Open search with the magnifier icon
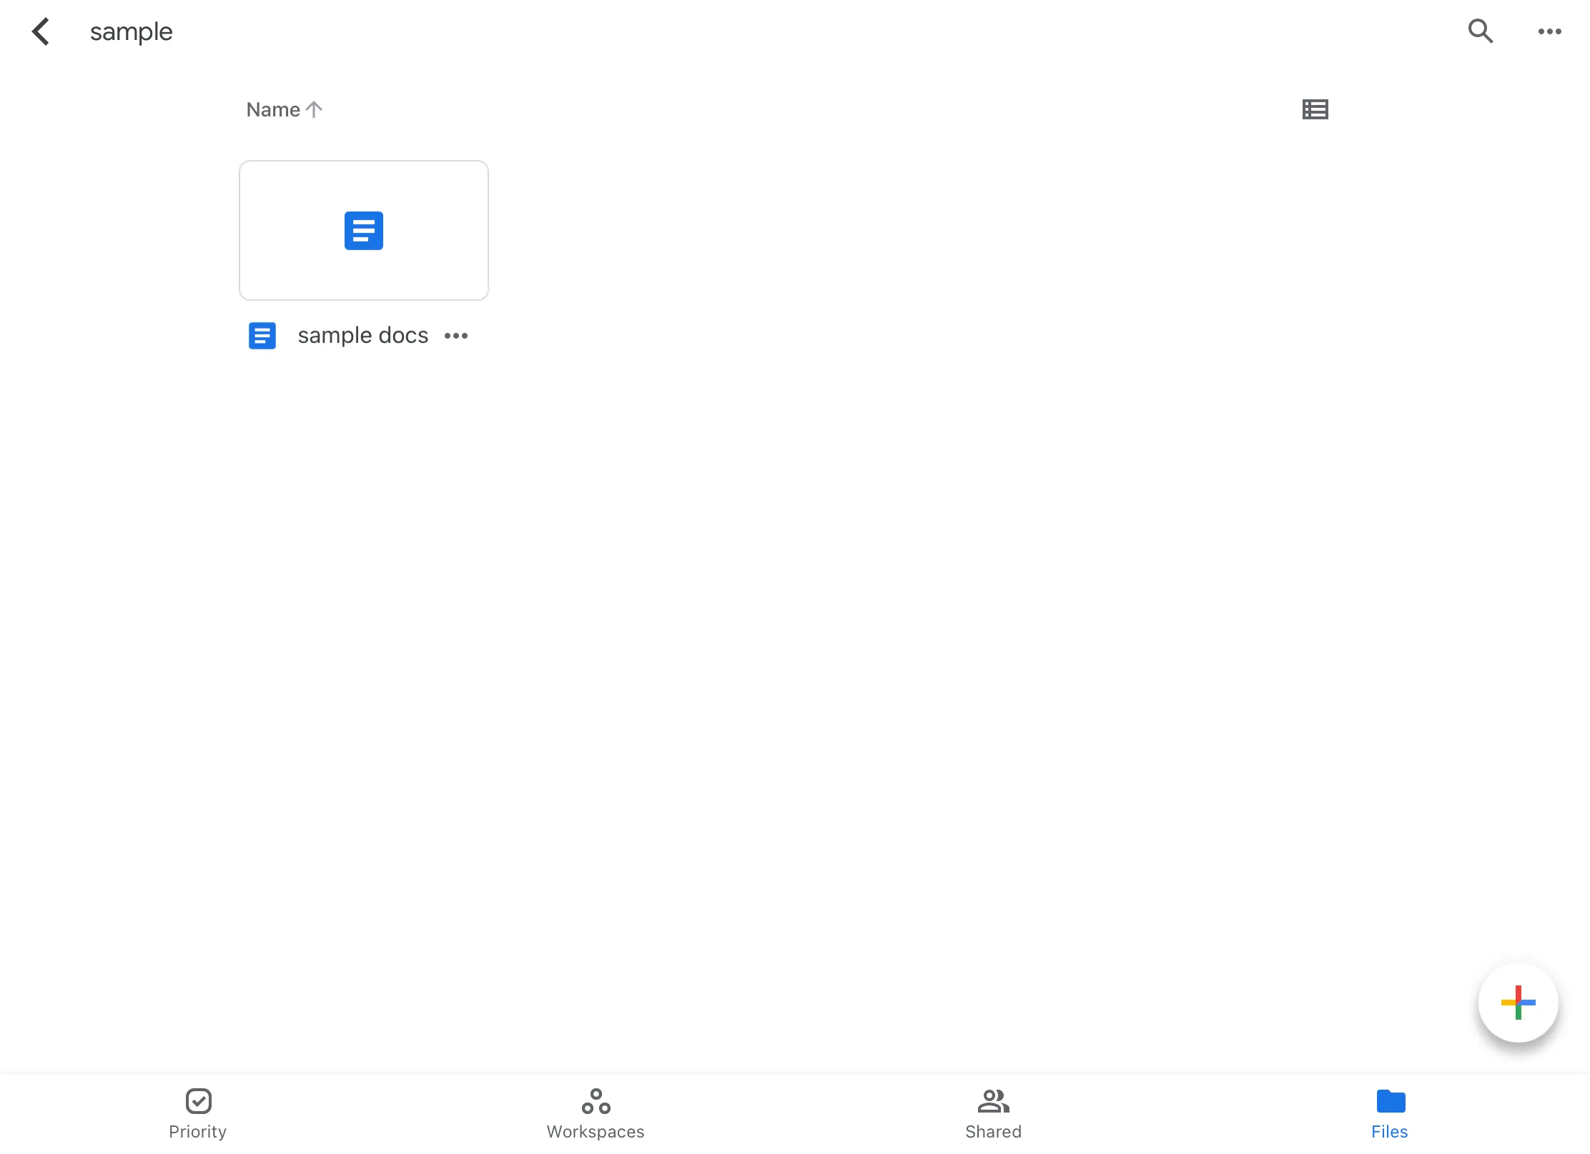Image resolution: width=1590 pixels, height=1154 pixels. 1480,31
